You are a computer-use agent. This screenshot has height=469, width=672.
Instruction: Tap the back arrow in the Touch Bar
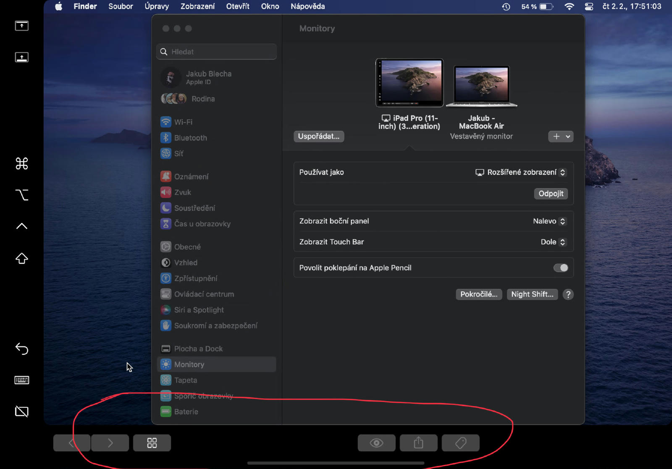[72, 443]
